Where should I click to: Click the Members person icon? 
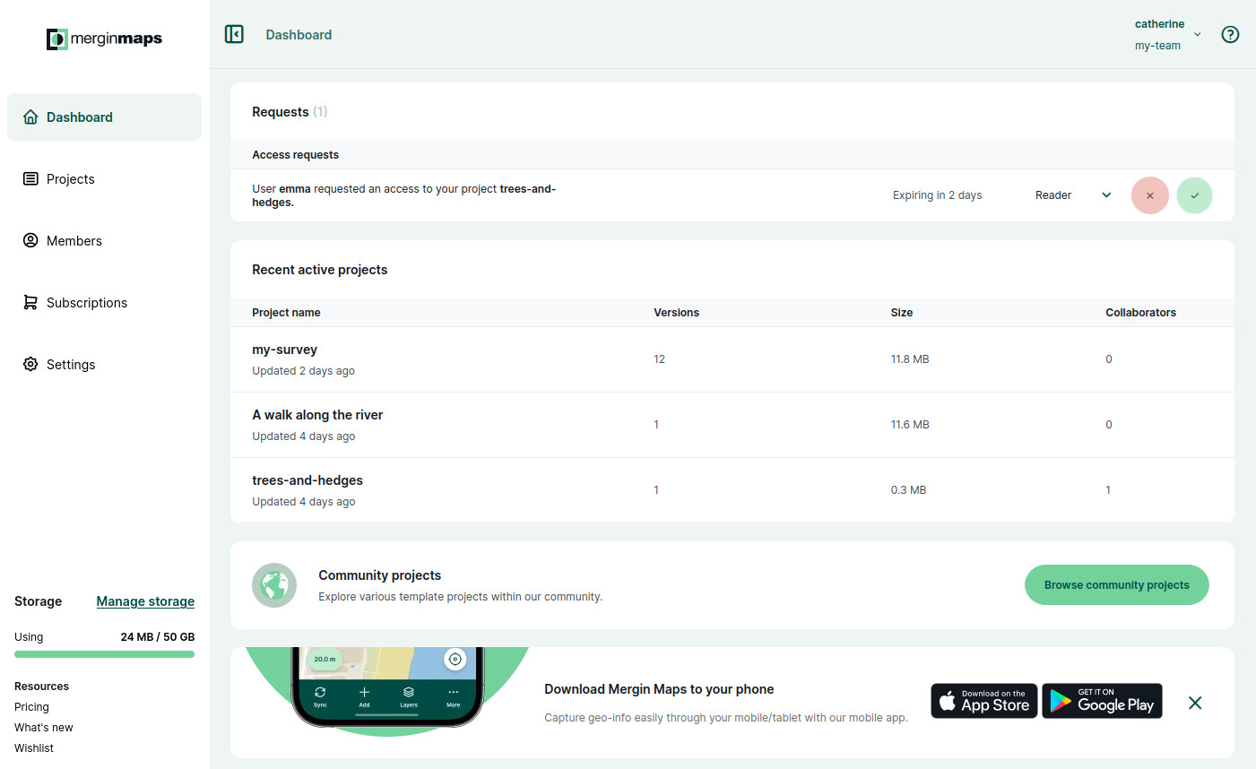pyautogui.click(x=30, y=241)
